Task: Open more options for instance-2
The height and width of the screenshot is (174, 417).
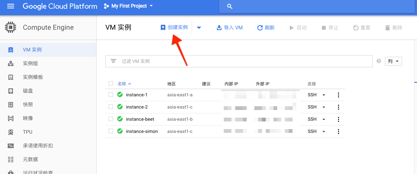Action: point(338,107)
